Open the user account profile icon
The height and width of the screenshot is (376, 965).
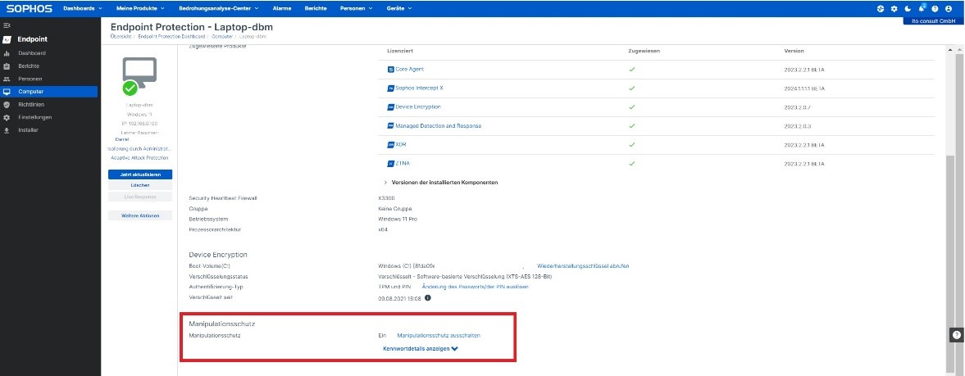tap(949, 8)
